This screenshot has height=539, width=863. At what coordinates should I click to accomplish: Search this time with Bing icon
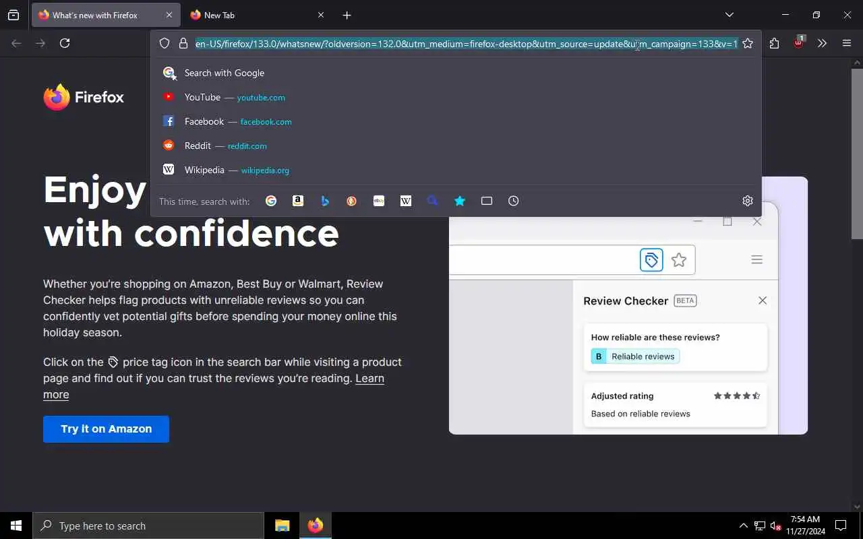(325, 201)
